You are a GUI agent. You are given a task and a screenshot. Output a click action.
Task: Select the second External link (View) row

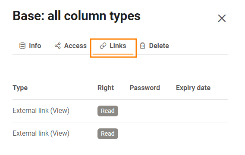click(x=120, y=134)
